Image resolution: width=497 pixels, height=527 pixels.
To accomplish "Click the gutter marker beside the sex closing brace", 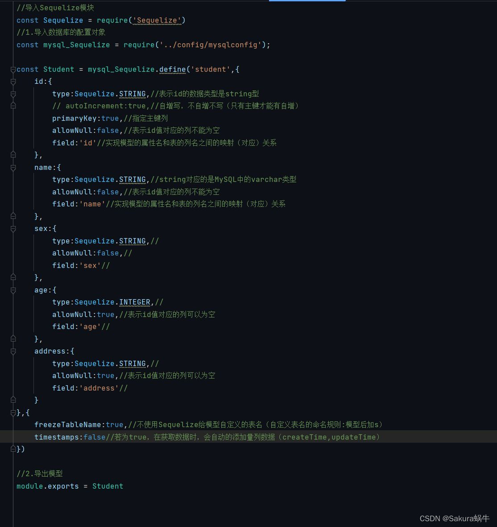I will pos(13,276).
